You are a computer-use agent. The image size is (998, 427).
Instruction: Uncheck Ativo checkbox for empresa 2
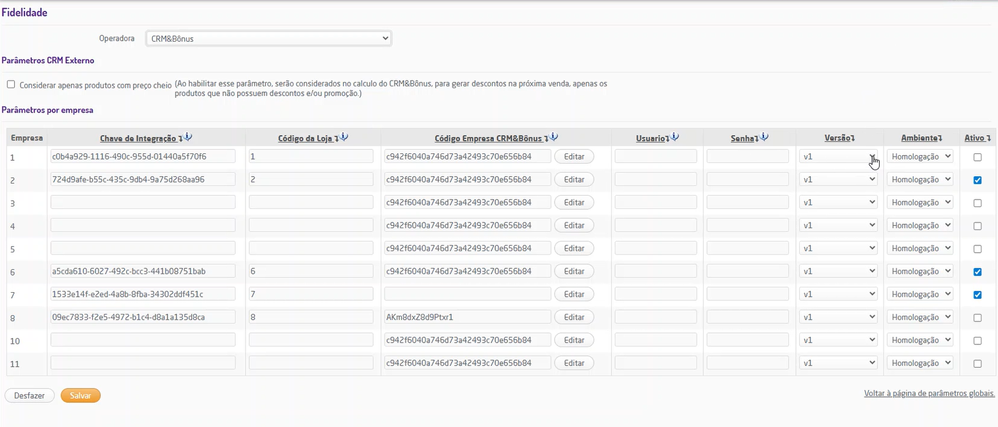point(978,180)
